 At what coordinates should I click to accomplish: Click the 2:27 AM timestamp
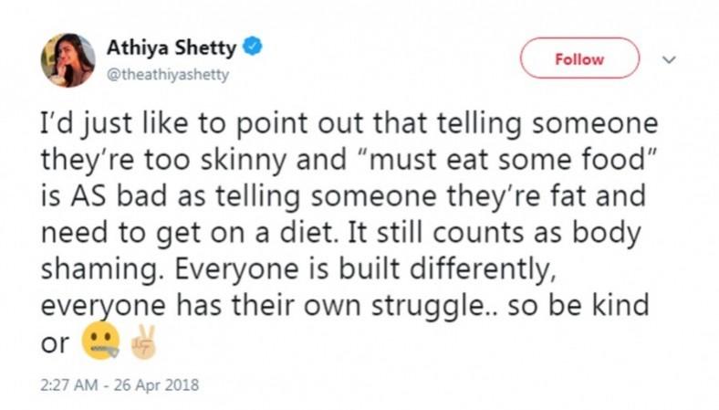68,384
